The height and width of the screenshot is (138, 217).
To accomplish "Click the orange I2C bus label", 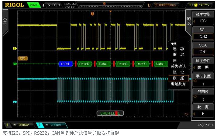I will coord(22,58).
